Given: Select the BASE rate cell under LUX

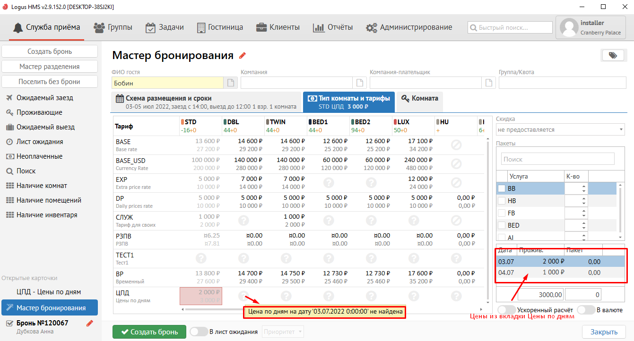Looking at the screenshot, I should click(414, 145).
